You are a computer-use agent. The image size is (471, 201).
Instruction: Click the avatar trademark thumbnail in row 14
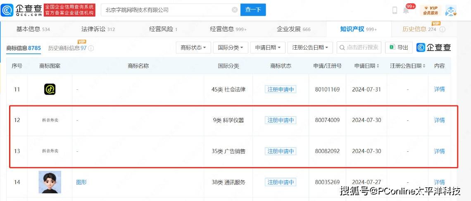[x=50, y=182]
